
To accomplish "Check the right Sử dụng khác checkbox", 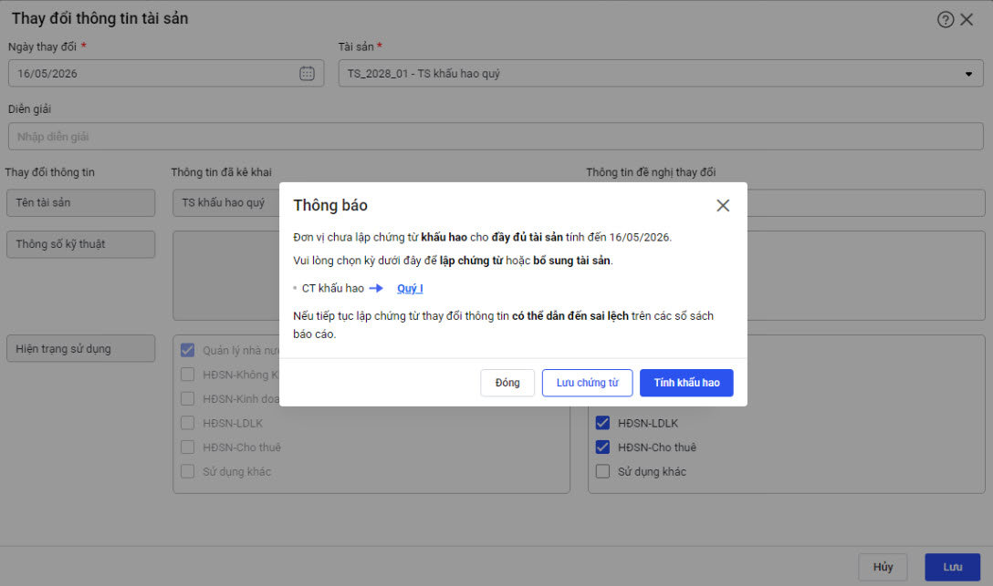I will 602,471.
